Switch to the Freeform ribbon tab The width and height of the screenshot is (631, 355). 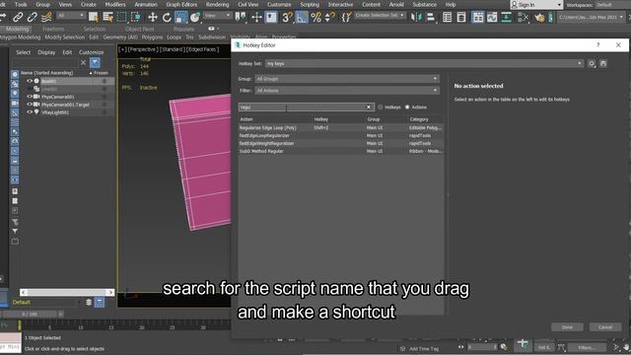53,29
